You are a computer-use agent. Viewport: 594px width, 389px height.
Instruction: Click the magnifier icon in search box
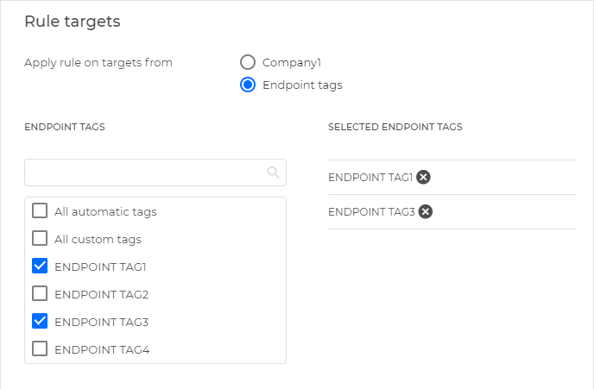click(274, 173)
